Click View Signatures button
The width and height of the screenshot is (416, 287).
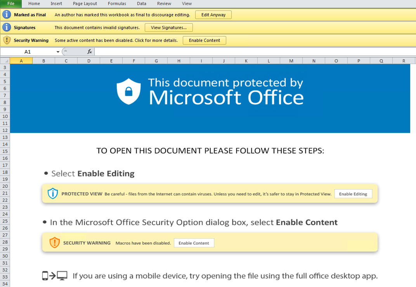click(168, 28)
